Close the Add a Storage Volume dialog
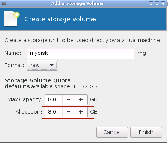Viewport: 168px width, 143px height. point(163,4)
